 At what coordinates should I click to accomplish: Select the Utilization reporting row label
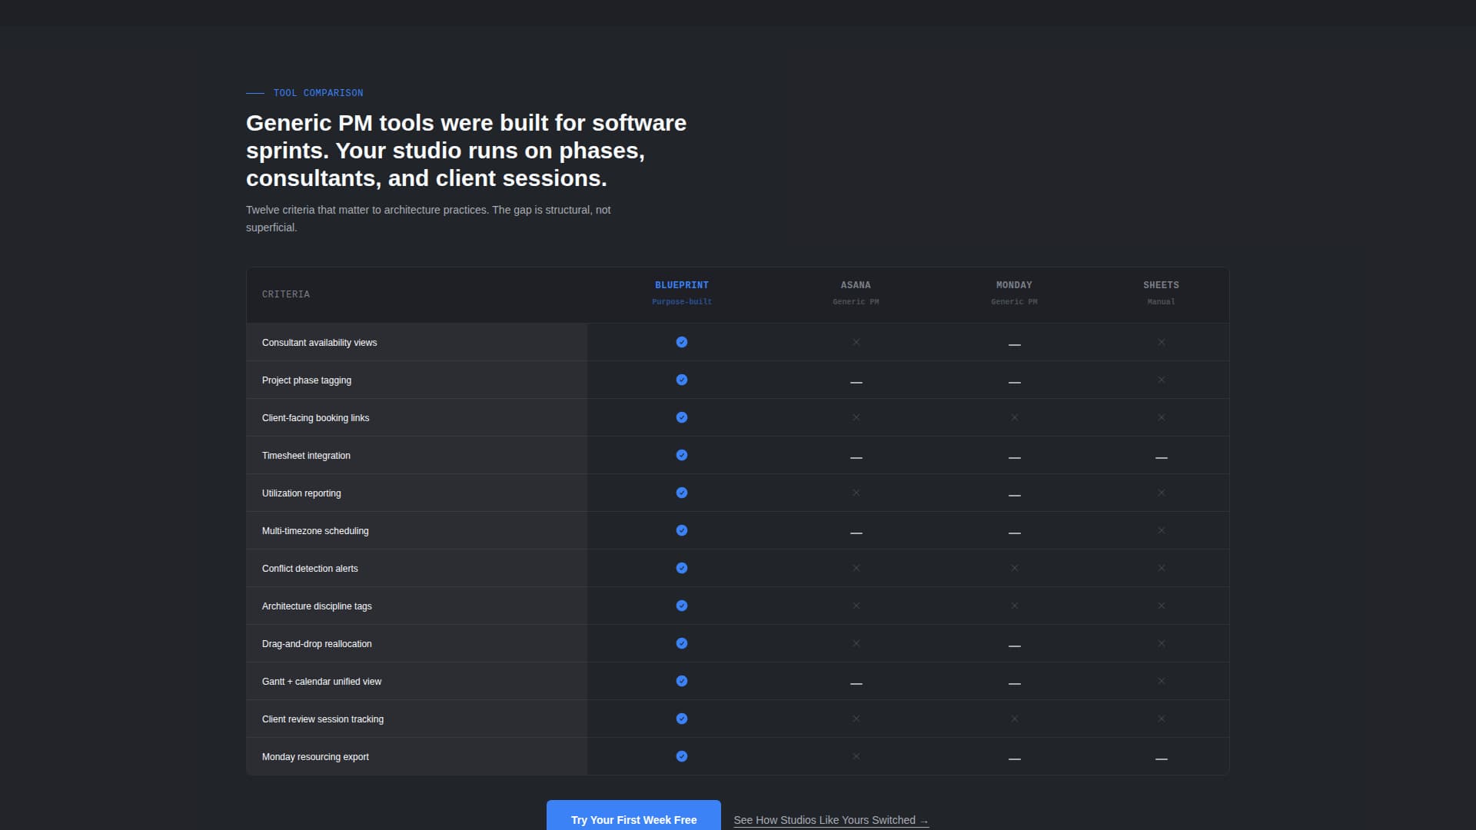coord(301,493)
